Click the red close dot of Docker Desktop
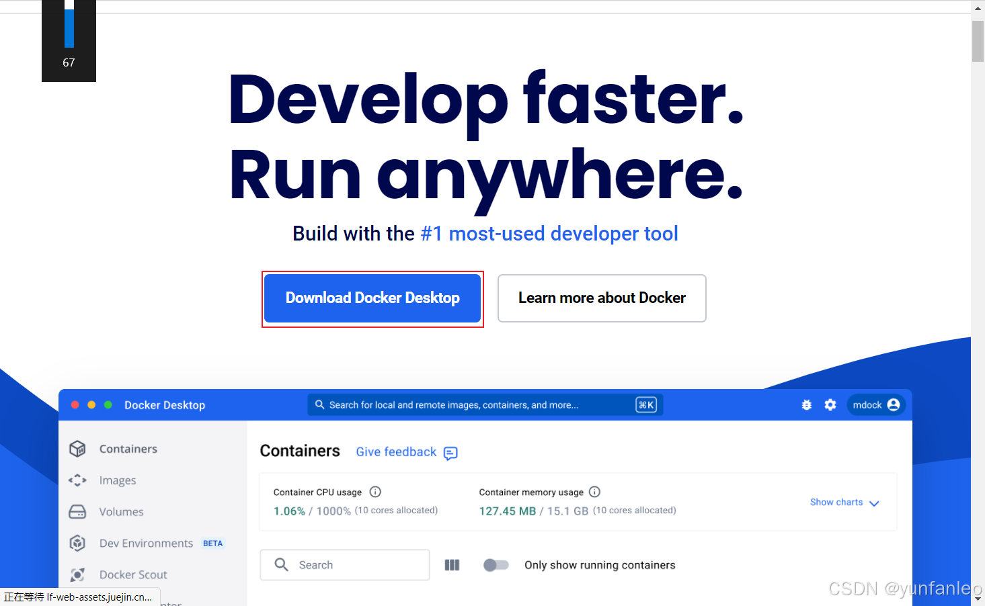 pos(75,405)
